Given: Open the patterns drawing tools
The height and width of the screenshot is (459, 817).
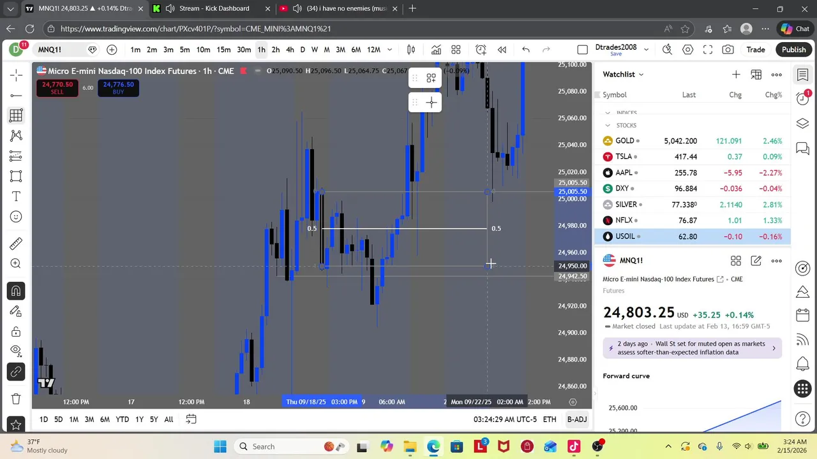Looking at the screenshot, I should point(16,136).
